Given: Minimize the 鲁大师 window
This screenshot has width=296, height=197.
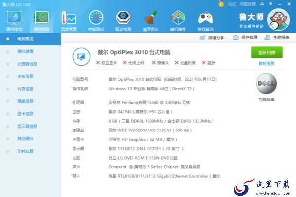Looking at the screenshot, I should click(280, 4).
